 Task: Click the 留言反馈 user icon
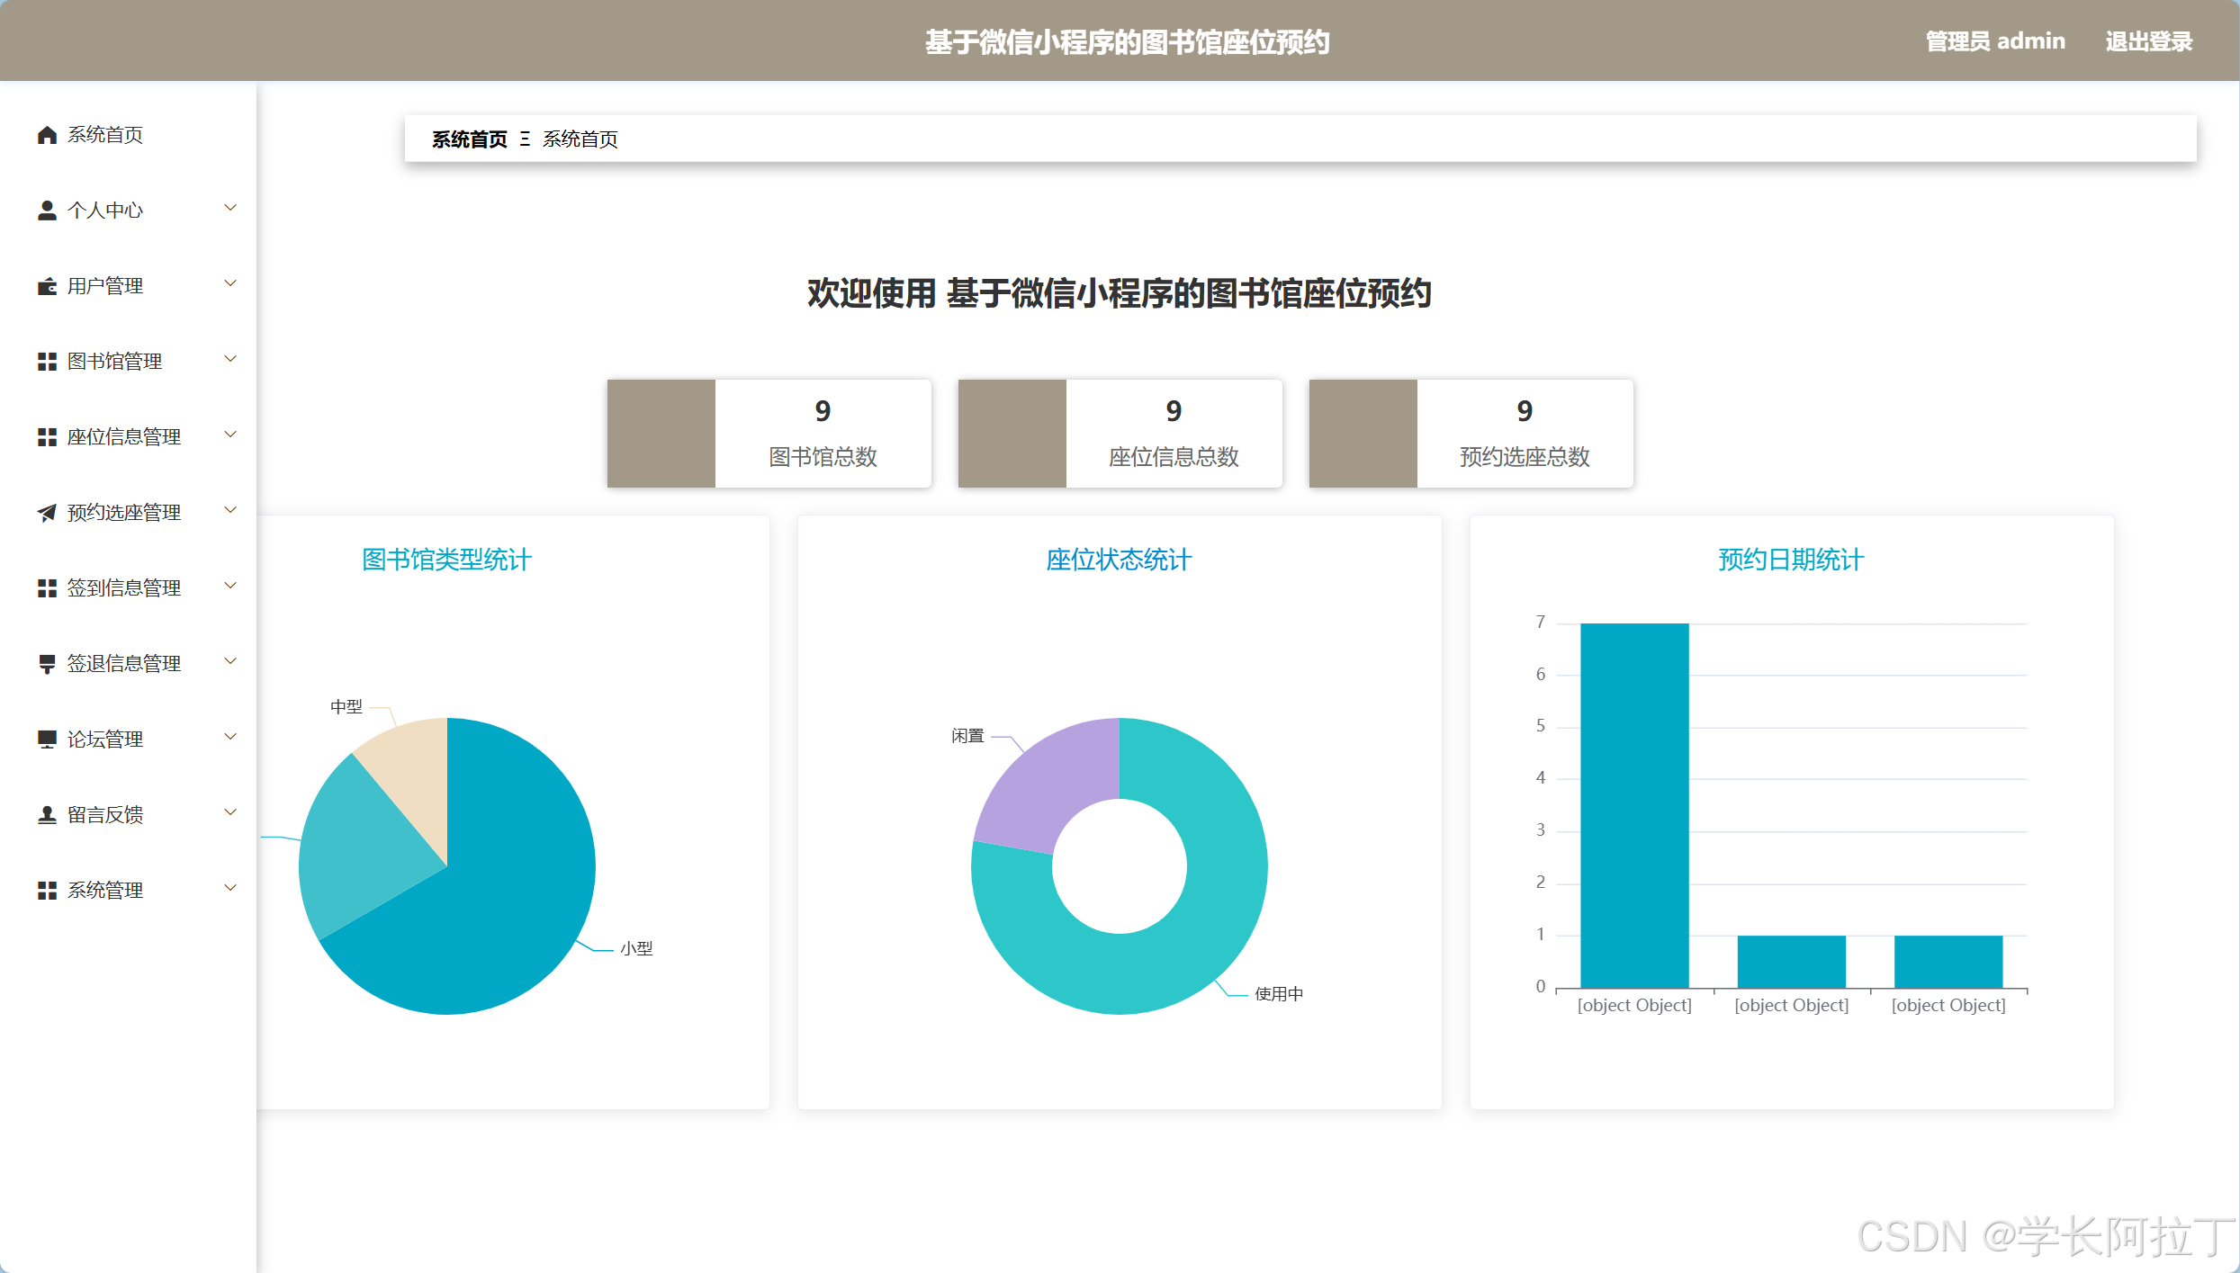coord(47,815)
